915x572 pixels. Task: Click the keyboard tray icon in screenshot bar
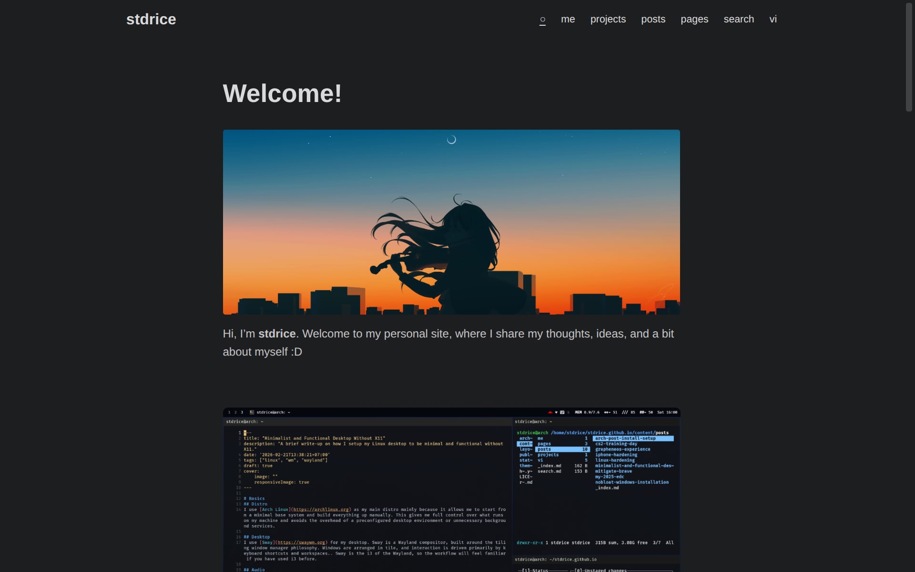pyautogui.click(x=562, y=412)
